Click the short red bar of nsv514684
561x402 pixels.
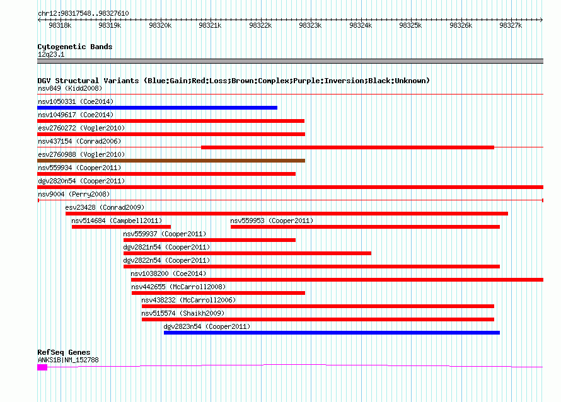point(121,227)
